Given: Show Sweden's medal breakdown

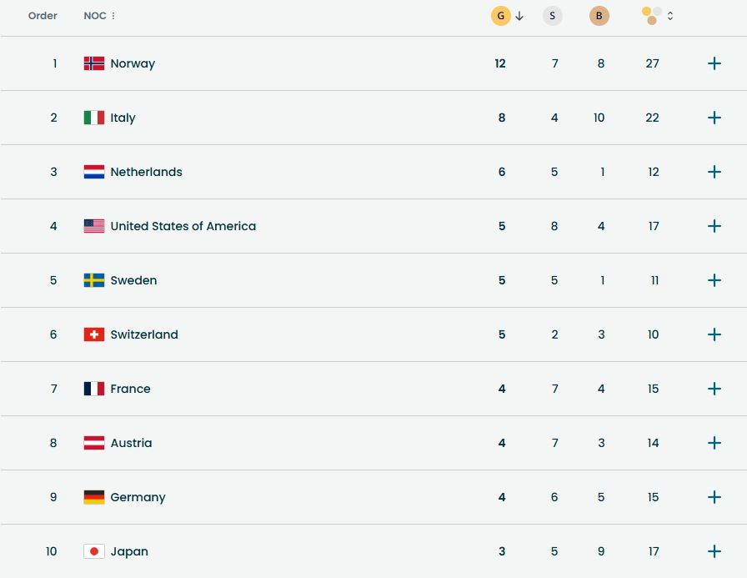Looking at the screenshot, I should pos(714,280).
